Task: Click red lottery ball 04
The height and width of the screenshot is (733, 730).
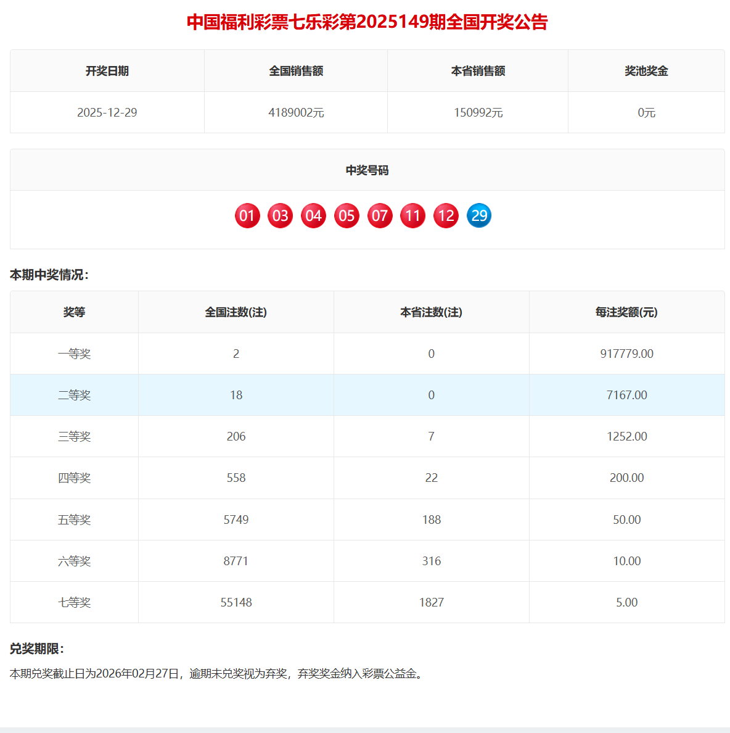Action: pos(313,215)
